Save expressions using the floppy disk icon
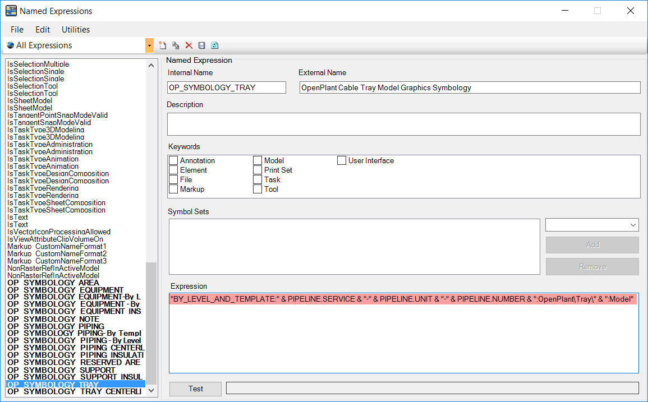The image size is (648, 402). [201, 45]
